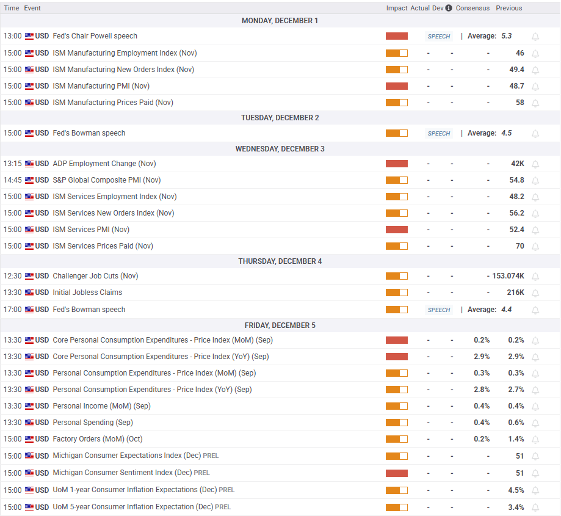Click bell for Michigan Consumer Sentiment Index
Screen dimensions: 561x516
point(535,473)
